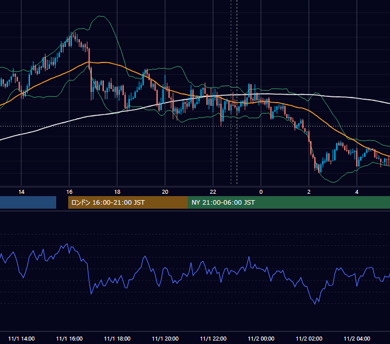390x344 pixels.
Task: Click the '20' hour label on chart axis
Action: 165,192
